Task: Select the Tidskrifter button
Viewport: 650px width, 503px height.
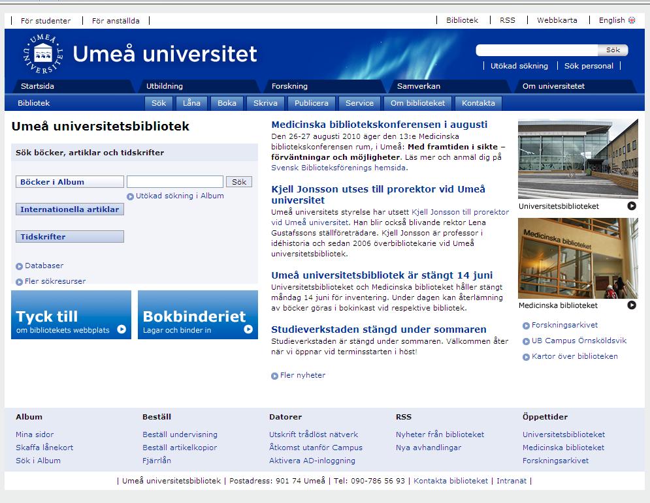Action: click(x=70, y=236)
